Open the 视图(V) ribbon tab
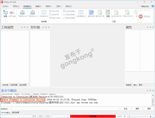The height and width of the screenshot is (118, 155). pos(49,6)
